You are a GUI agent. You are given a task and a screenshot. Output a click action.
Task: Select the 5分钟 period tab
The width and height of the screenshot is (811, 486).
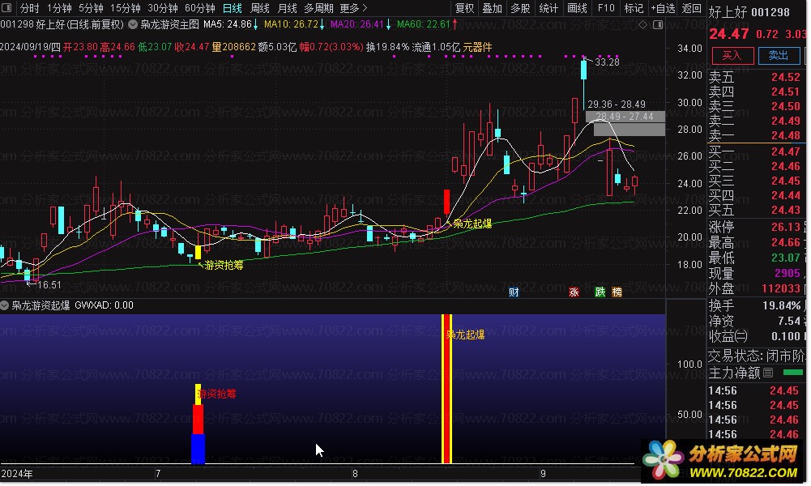(91, 8)
